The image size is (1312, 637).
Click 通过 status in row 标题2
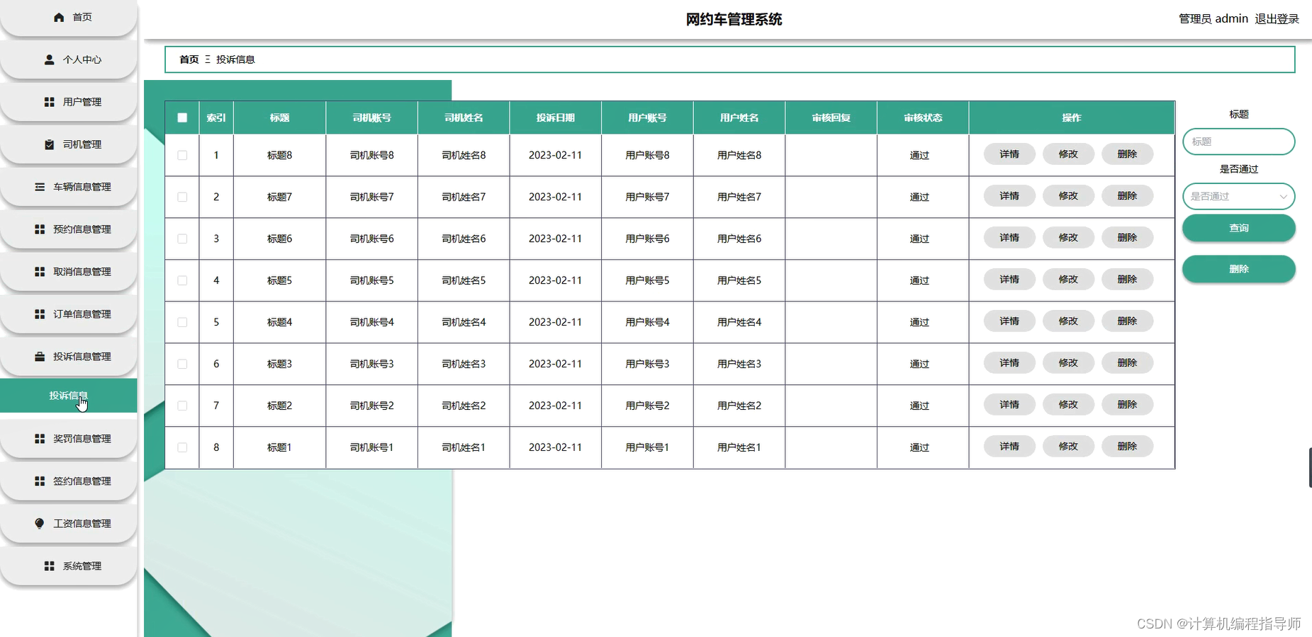click(919, 406)
